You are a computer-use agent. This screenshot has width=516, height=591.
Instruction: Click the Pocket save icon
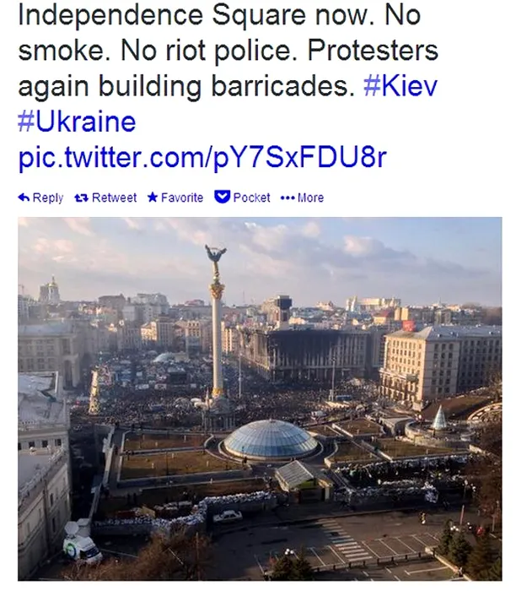223,197
